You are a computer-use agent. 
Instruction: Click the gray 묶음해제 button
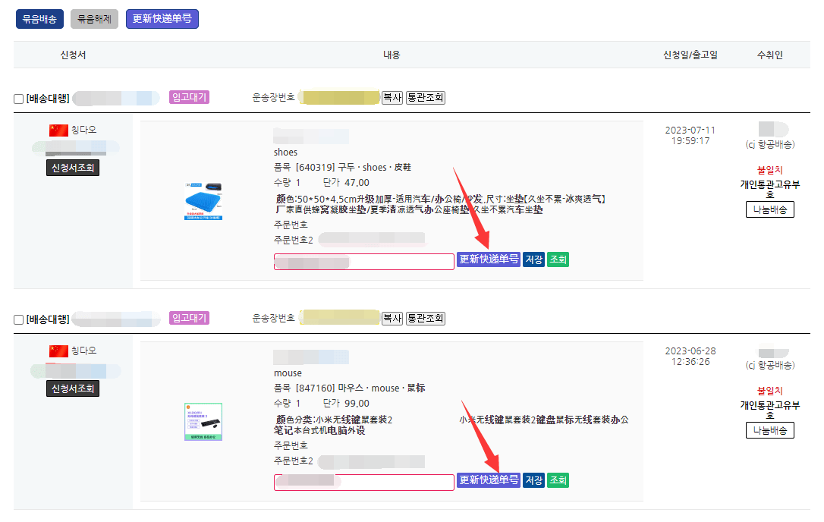(x=94, y=19)
